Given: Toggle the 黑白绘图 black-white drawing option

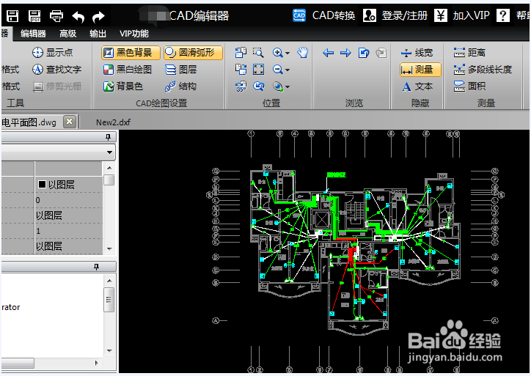Looking at the screenshot, I should coord(128,70).
